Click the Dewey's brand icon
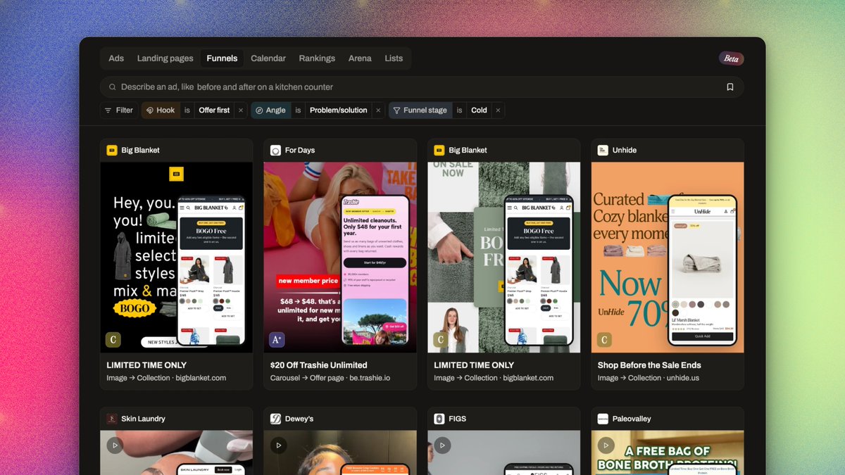 275,419
